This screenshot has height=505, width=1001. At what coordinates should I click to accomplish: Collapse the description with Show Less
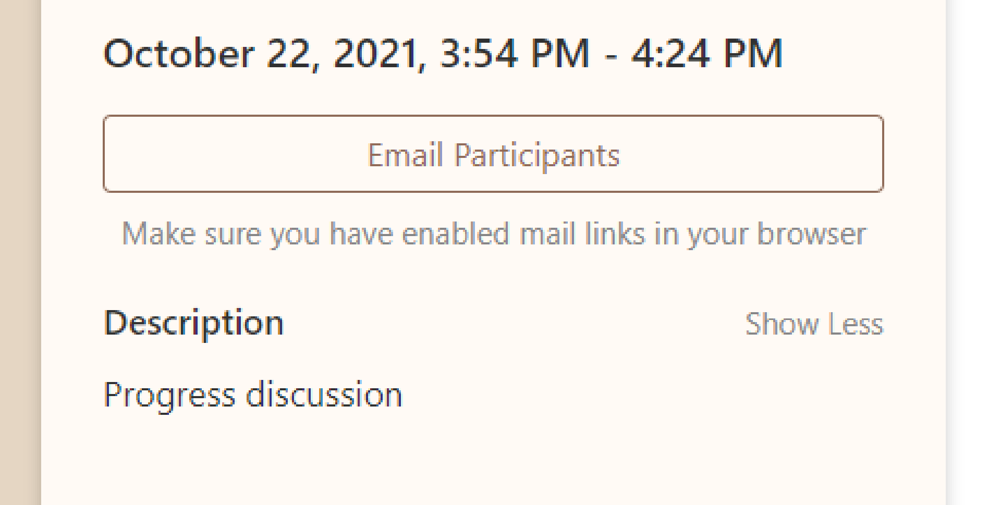click(x=814, y=324)
